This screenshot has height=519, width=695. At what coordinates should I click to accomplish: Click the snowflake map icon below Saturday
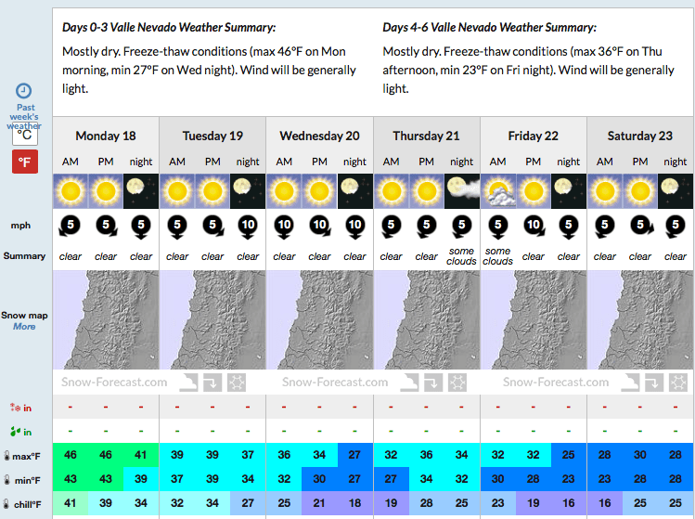678,383
